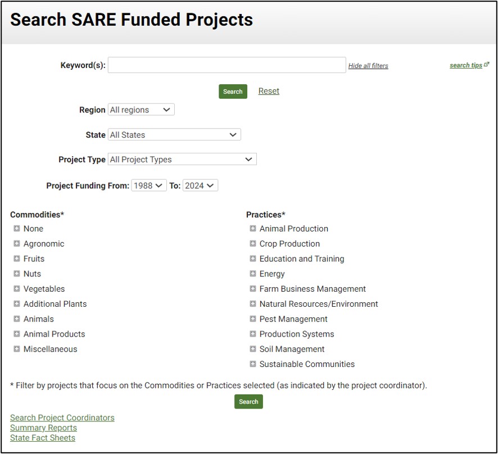Open the Region dropdown
This screenshot has height=454, width=498.
(x=141, y=110)
